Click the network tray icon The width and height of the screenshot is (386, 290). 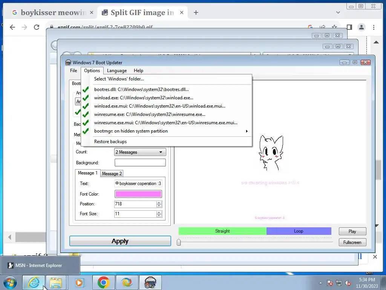pos(339,283)
